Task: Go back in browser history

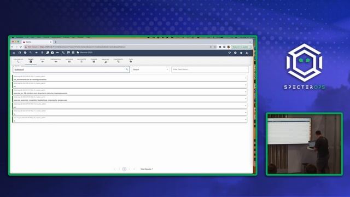Action: coord(12,47)
